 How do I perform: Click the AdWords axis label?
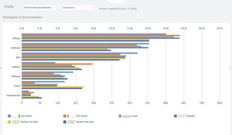click(x=16, y=48)
